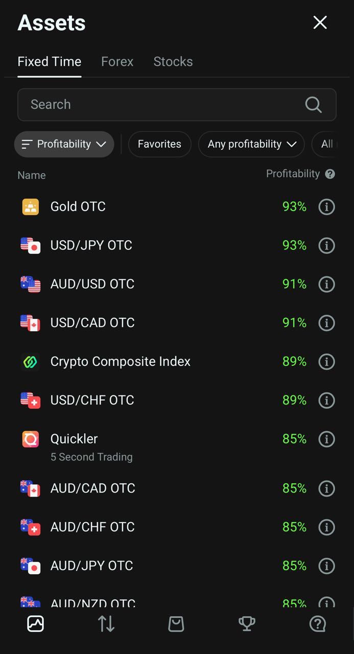354x654 pixels.
Task: Select the AUD/CAD OTC asset
Action: point(92,488)
